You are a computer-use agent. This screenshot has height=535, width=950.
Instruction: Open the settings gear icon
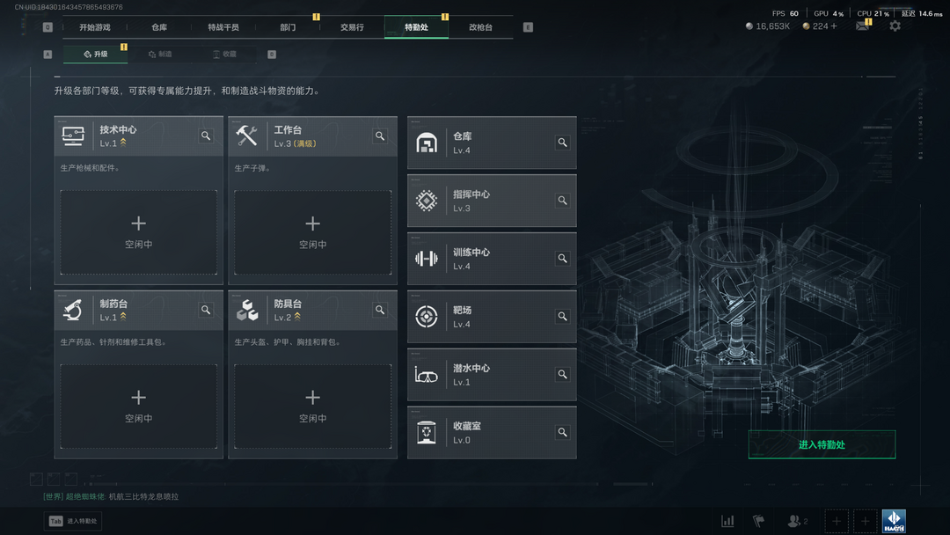point(895,26)
